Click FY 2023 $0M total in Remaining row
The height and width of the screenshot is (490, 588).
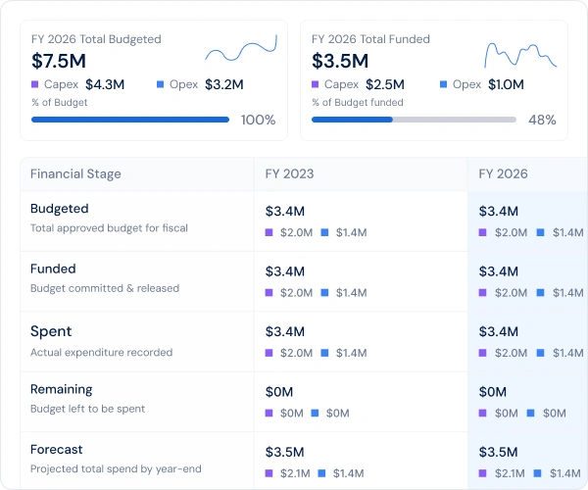(x=279, y=392)
